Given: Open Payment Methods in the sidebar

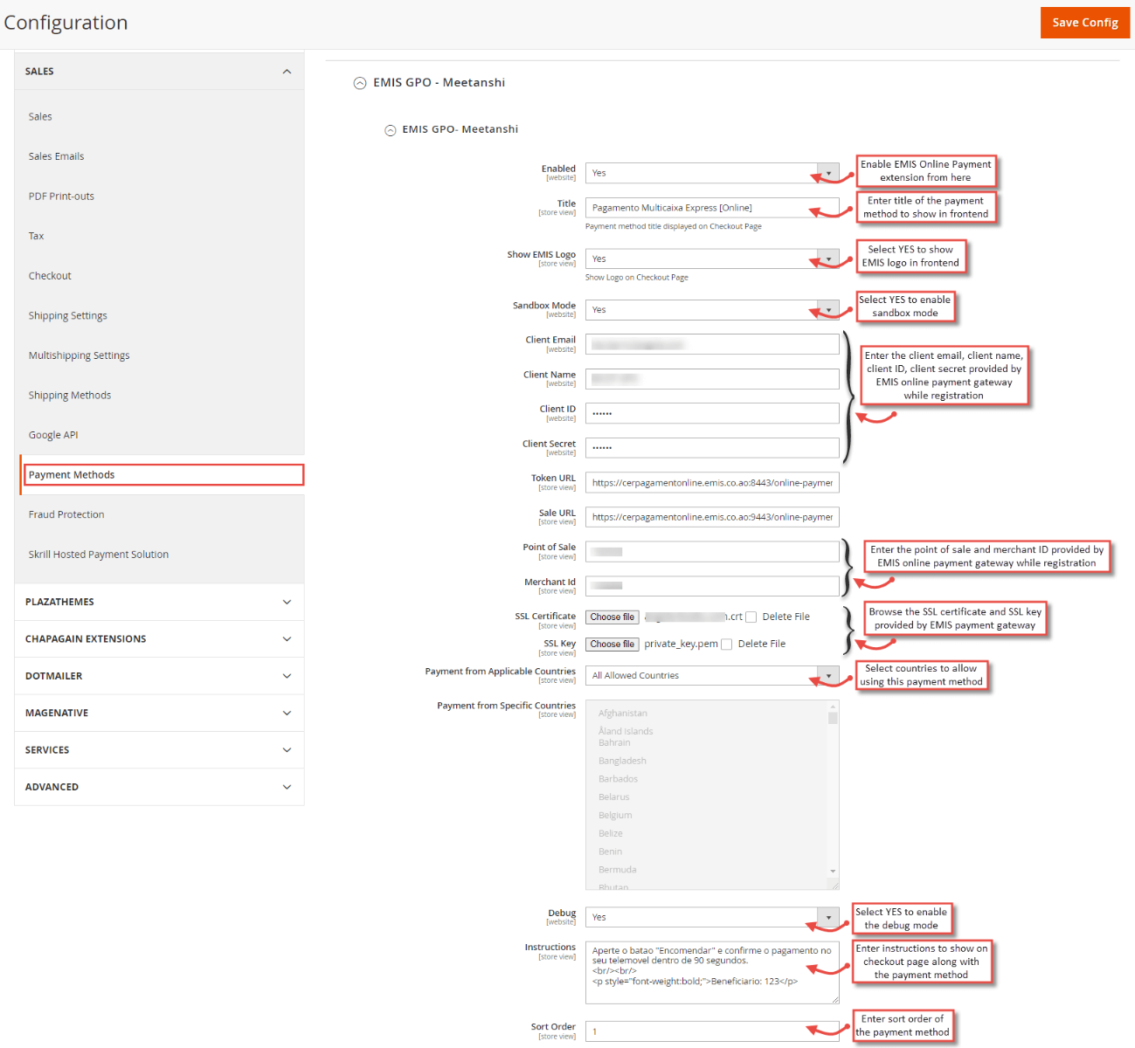Looking at the screenshot, I should coord(72,474).
